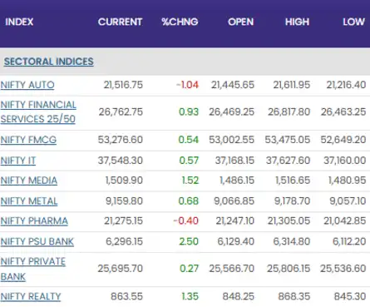Open the NIFTY PHARMA index link

point(34,220)
